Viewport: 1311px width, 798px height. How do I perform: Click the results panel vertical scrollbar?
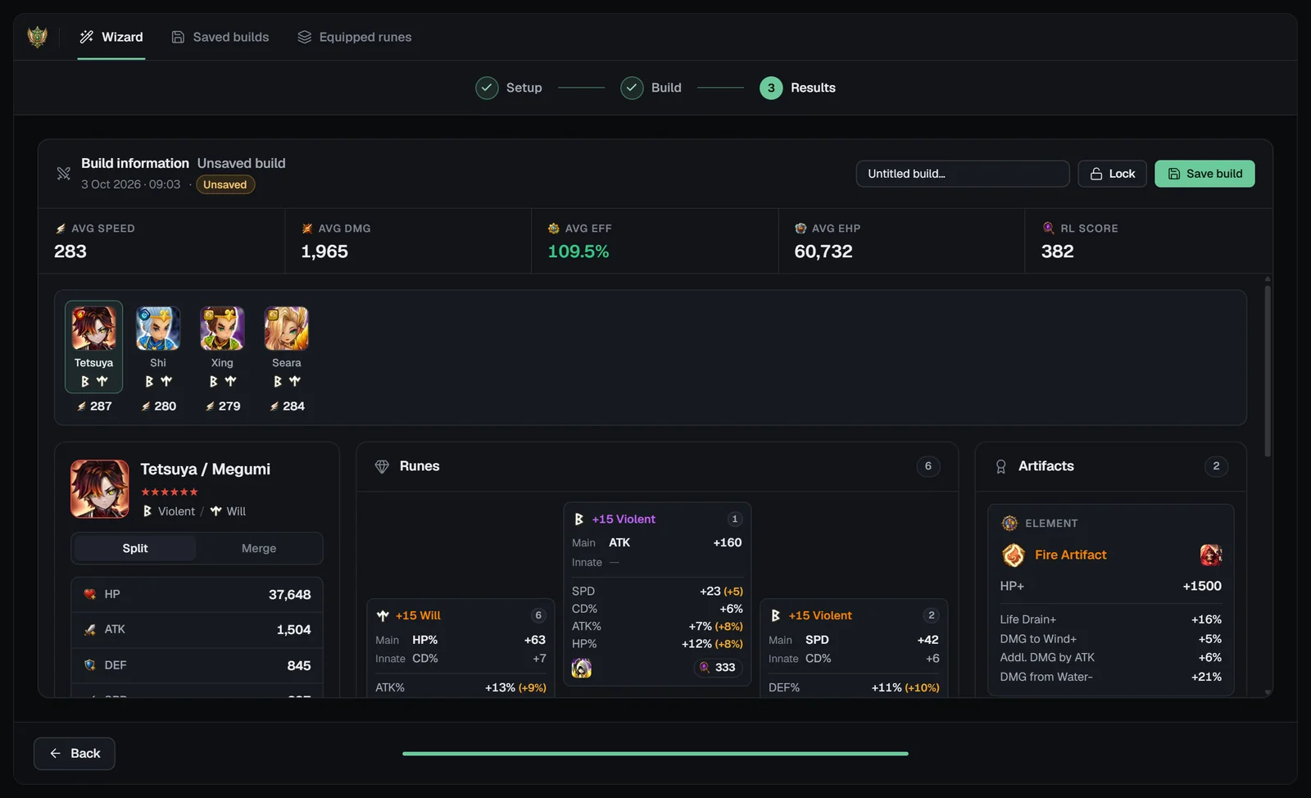point(1268,370)
